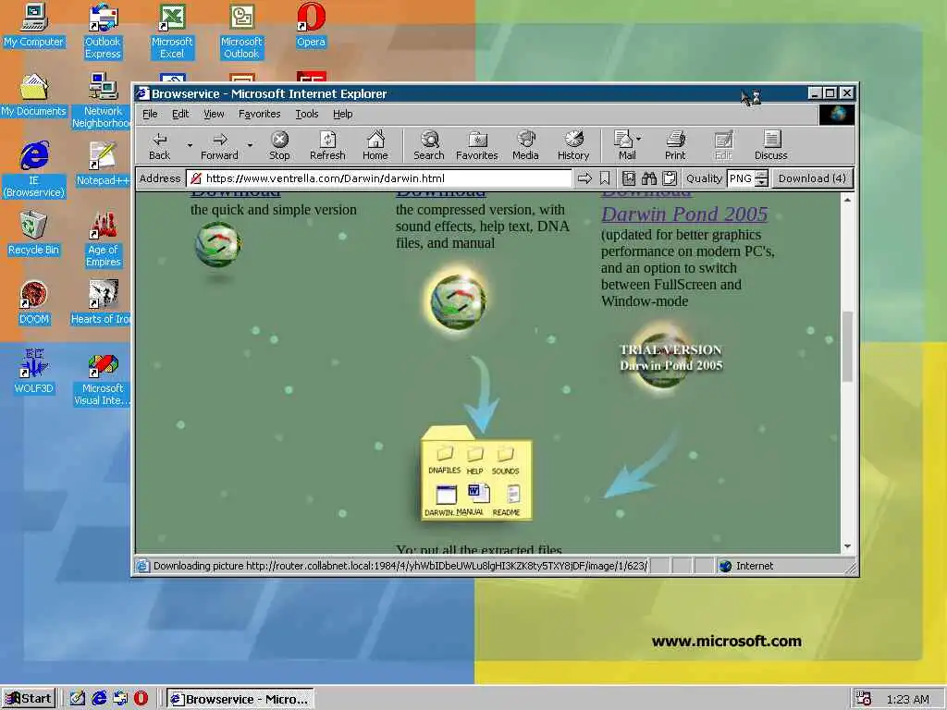Screen dimensions: 947x710
Task: Open the Help menu
Action: click(x=342, y=114)
